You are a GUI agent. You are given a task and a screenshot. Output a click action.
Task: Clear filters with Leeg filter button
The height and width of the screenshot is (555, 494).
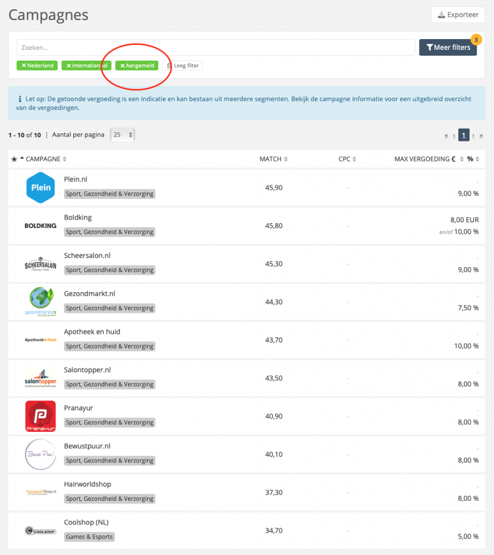pos(183,66)
